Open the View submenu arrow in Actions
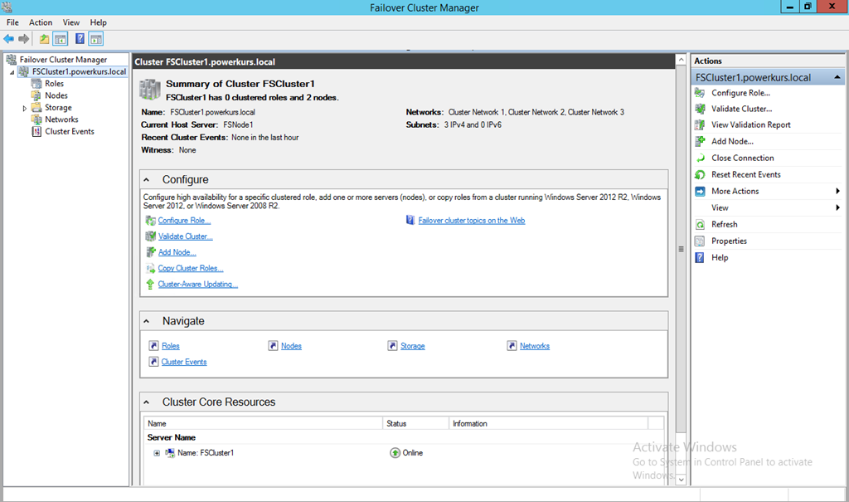Screen dimensions: 849x502 (x=837, y=207)
